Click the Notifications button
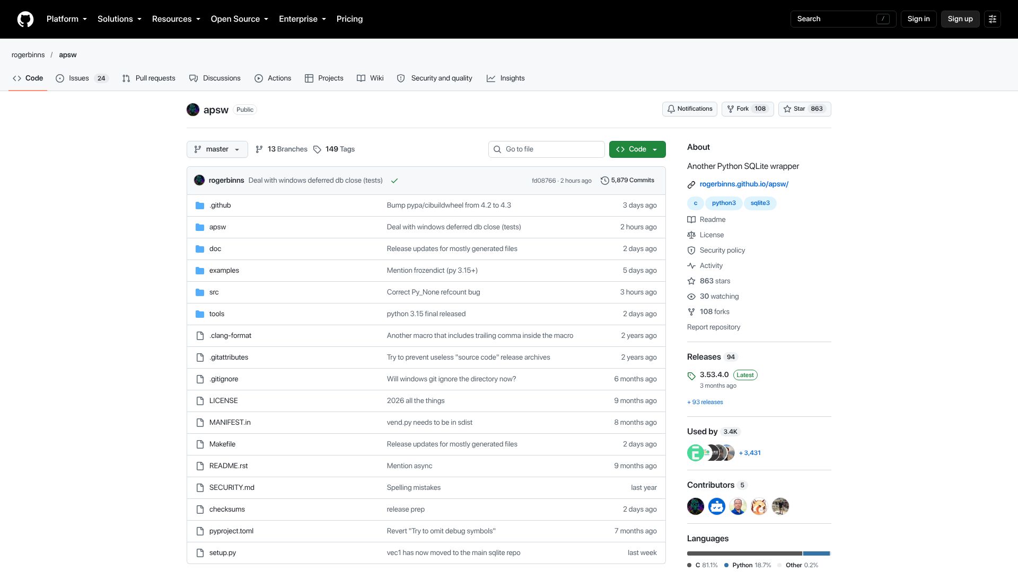1018x572 pixels. pyautogui.click(x=690, y=109)
